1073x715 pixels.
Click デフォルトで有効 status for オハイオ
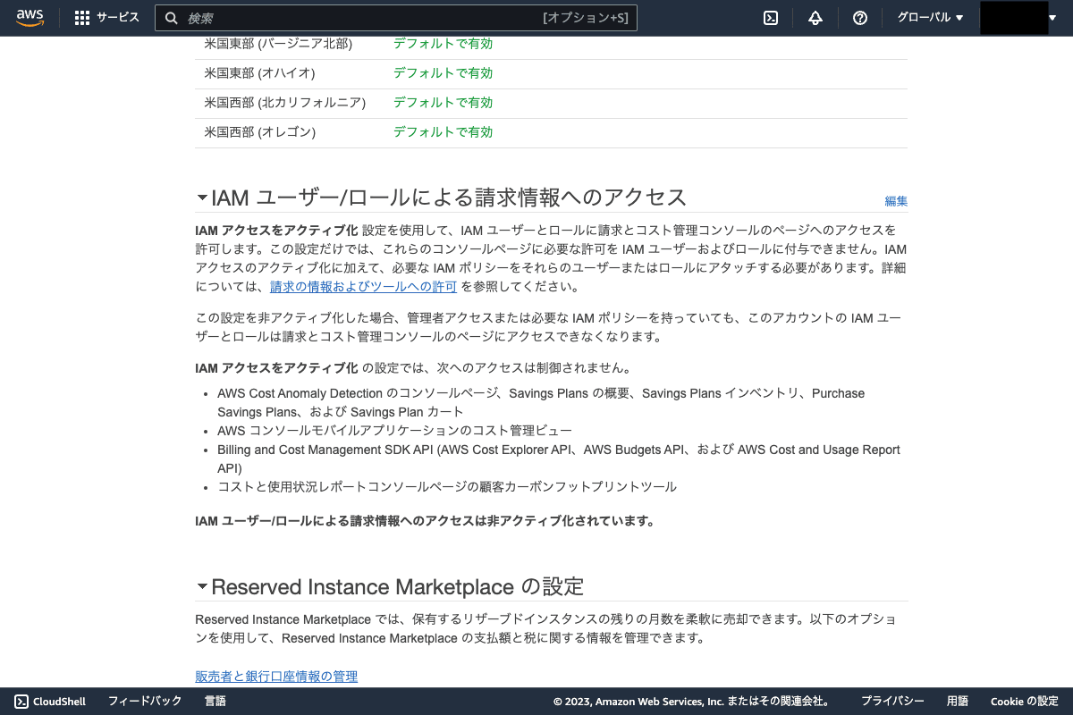click(x=443, y=73)
